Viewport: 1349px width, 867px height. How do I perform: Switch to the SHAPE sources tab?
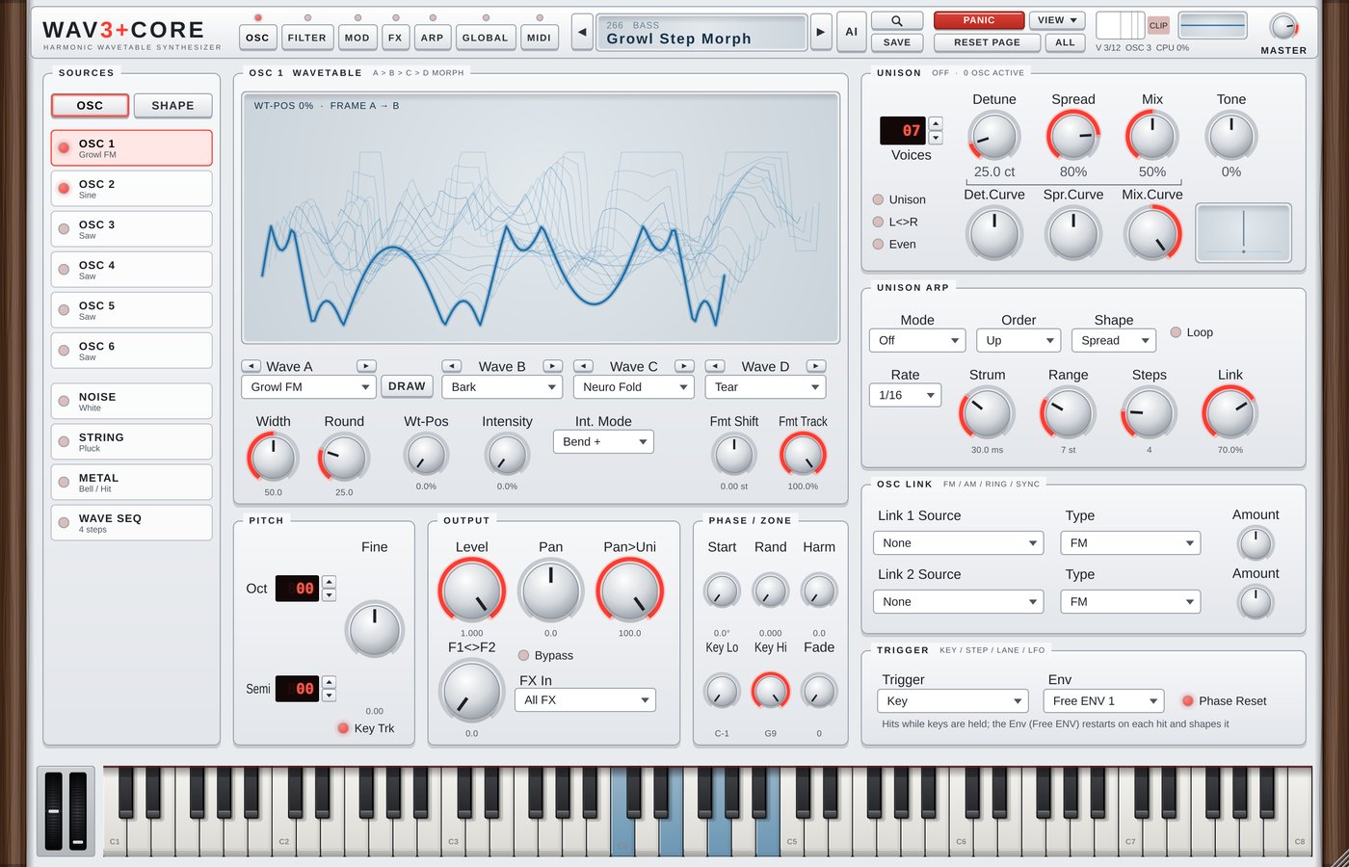172,106
